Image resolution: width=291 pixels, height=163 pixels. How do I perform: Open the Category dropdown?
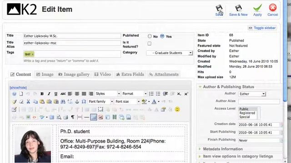click(170, 53)
